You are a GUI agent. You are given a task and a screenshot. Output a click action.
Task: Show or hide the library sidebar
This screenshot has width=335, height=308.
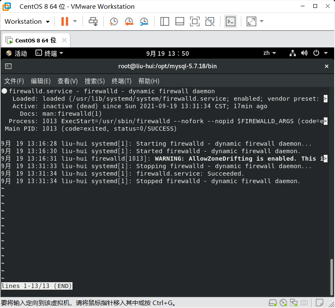165,21
